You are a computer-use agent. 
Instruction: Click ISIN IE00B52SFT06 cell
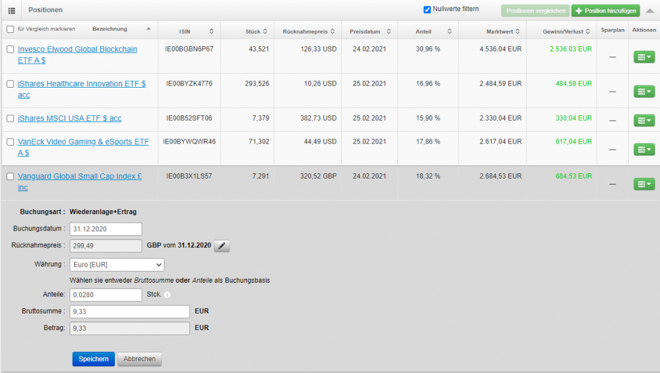coord(189,118)
